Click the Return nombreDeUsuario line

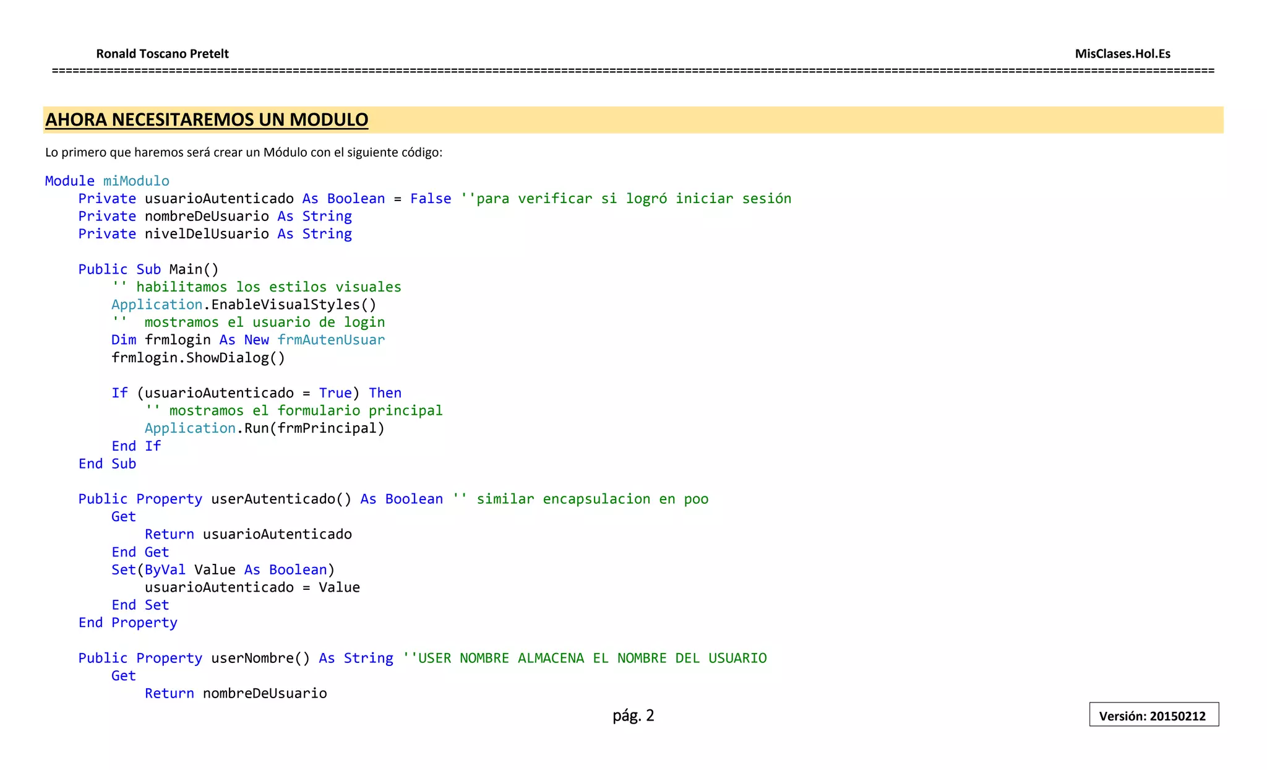[236, 693]
